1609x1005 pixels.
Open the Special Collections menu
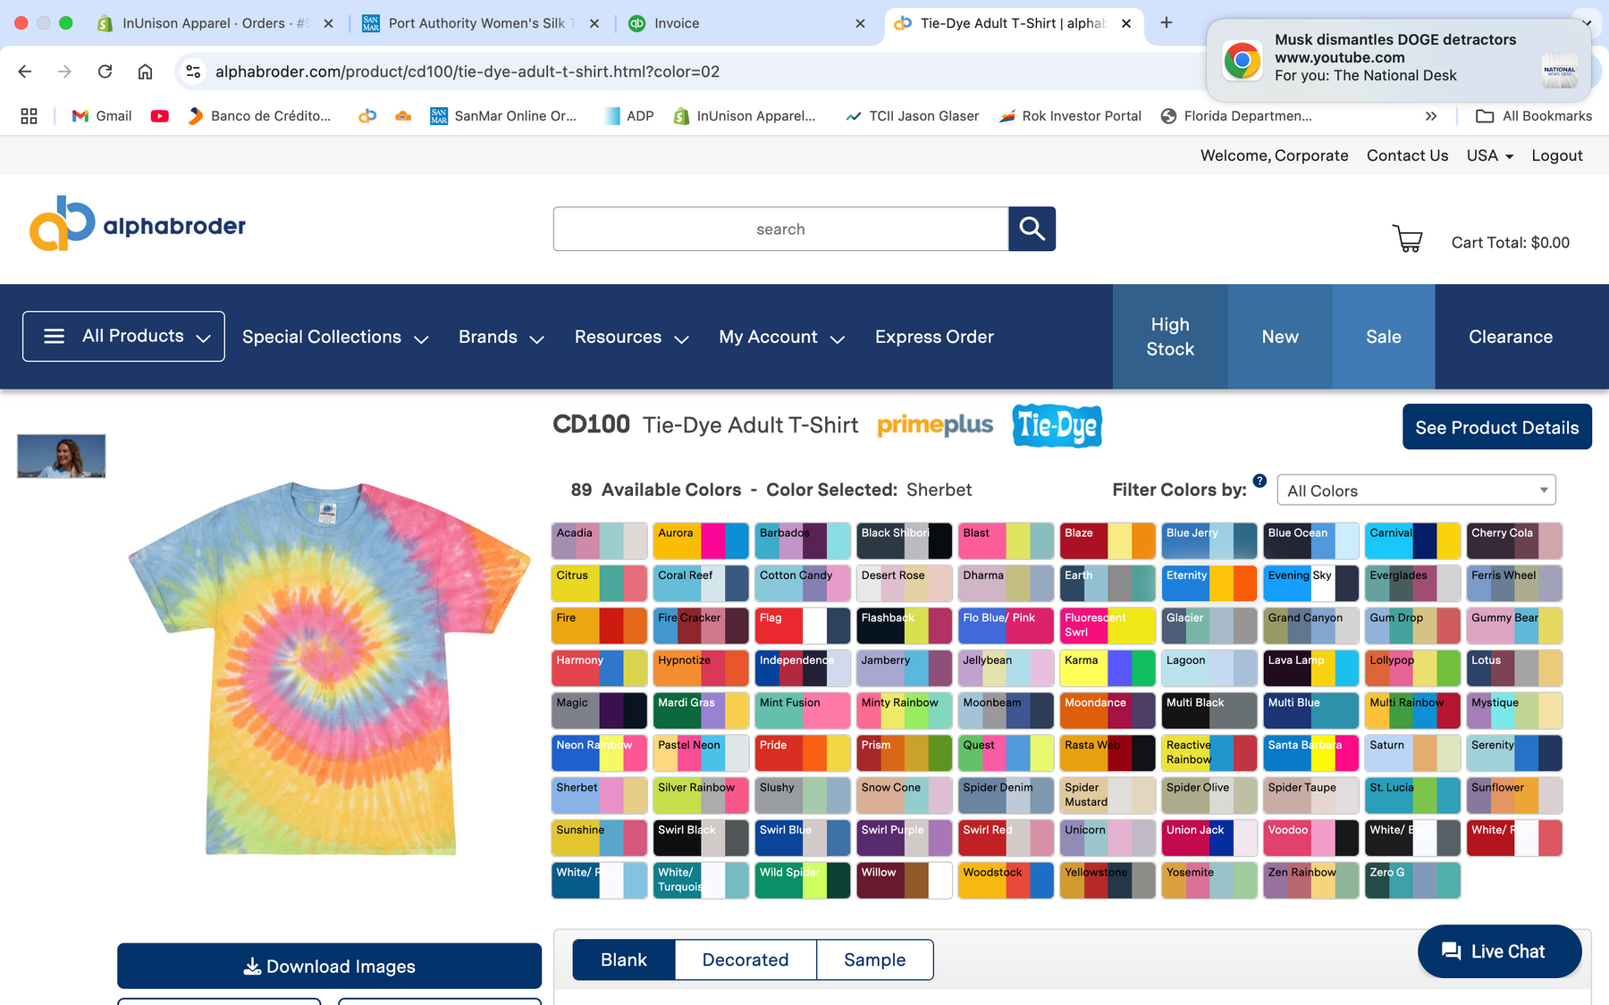coord(335,337)
